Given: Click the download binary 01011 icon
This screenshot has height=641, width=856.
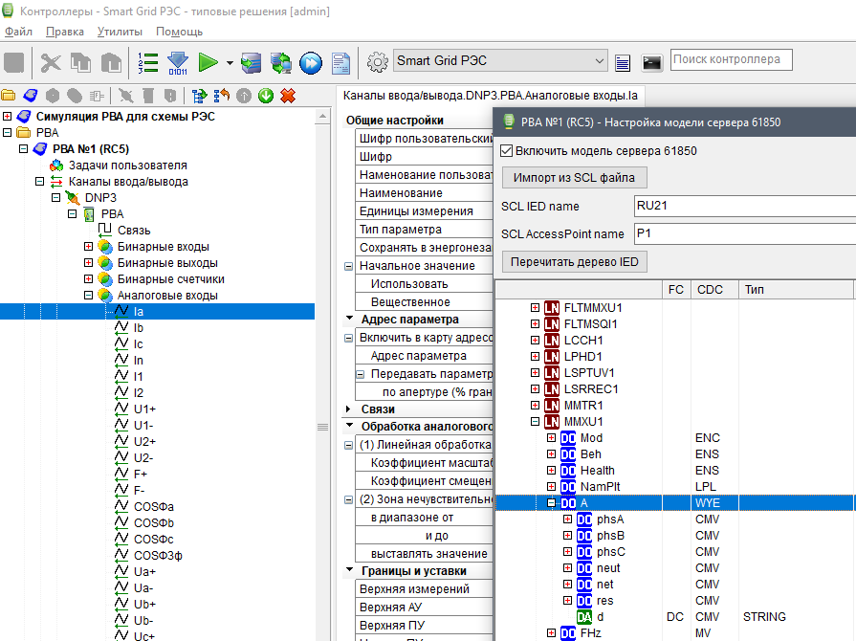Looking at the screenshot, I should [x=178, y=63].
